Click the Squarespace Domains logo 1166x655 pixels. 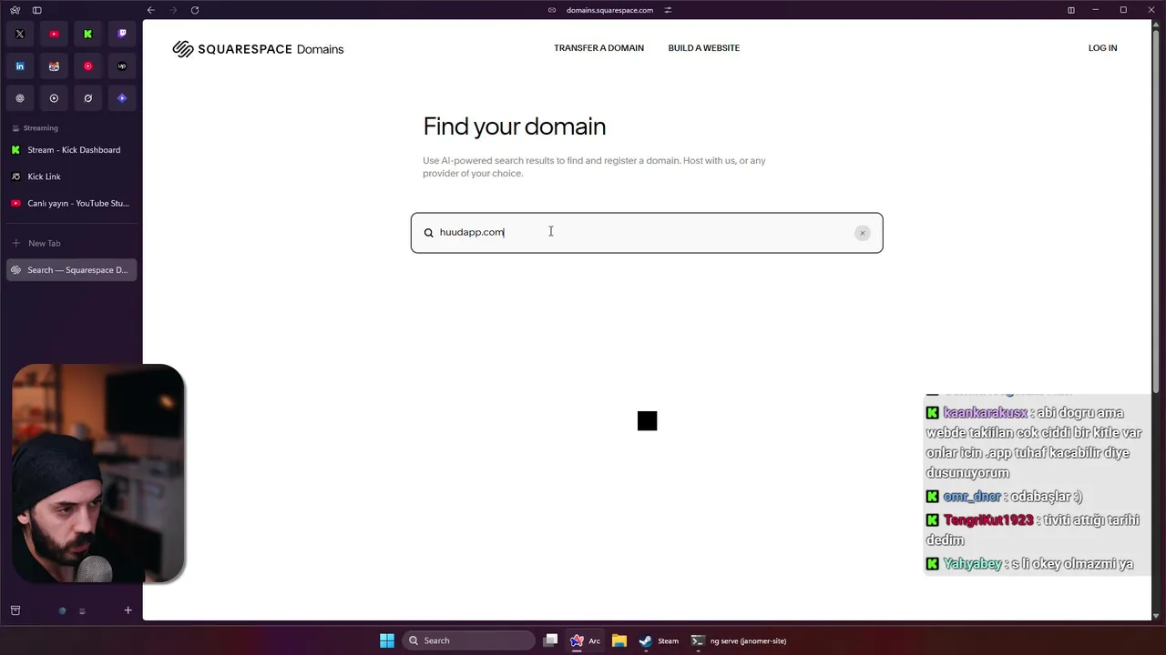[x=258, y=49]
